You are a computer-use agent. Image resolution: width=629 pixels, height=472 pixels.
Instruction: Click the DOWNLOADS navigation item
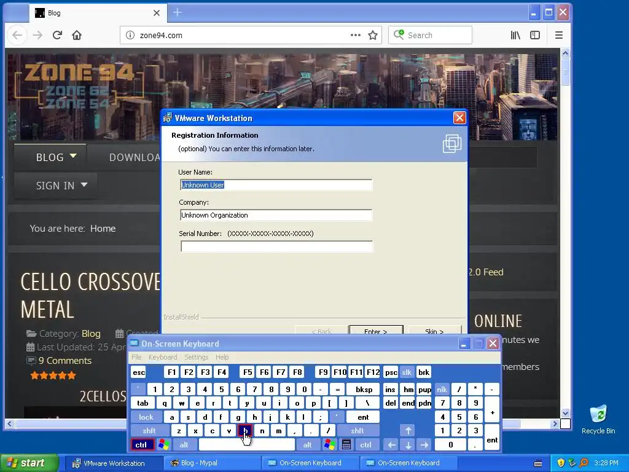pos(135,157)
